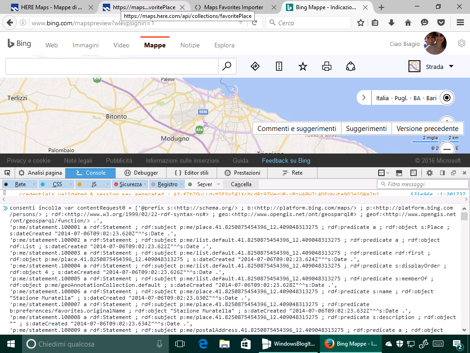Go to the Firefox home page
Image resolution: width=470 pixels, height=353 pixels.
[x=408, y=23]
